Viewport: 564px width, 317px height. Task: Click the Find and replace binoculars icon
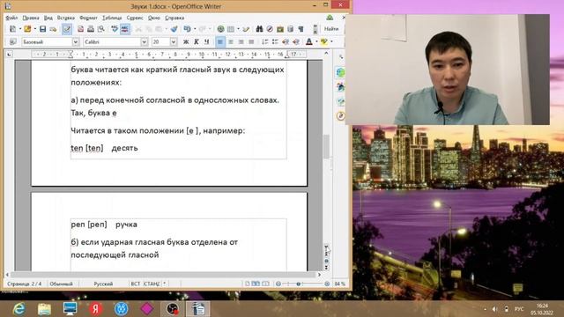pyautogui.click(x=259, y=29)
